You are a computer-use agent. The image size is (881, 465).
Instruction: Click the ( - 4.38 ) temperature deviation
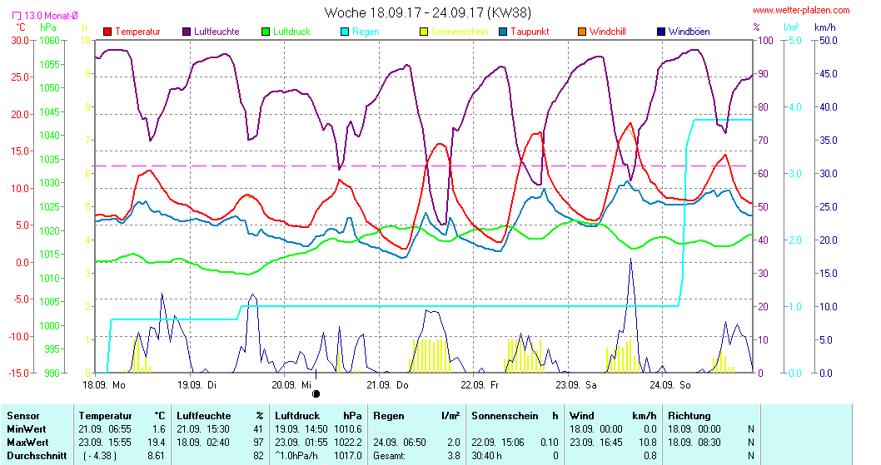coord(99,456)
